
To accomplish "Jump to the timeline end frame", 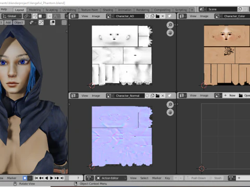I will click(62, 178).
